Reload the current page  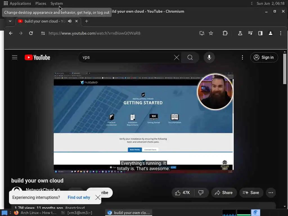(x=31, y=33)
